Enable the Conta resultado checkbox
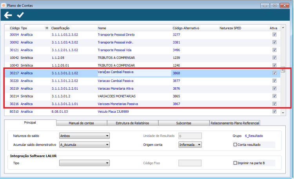 pyautogui.click(x=235, y=145)
